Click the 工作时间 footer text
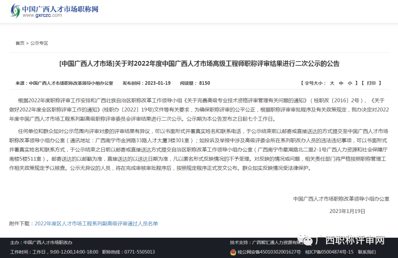The height and width of the screenshot is (258, 398). pos(54,252)
